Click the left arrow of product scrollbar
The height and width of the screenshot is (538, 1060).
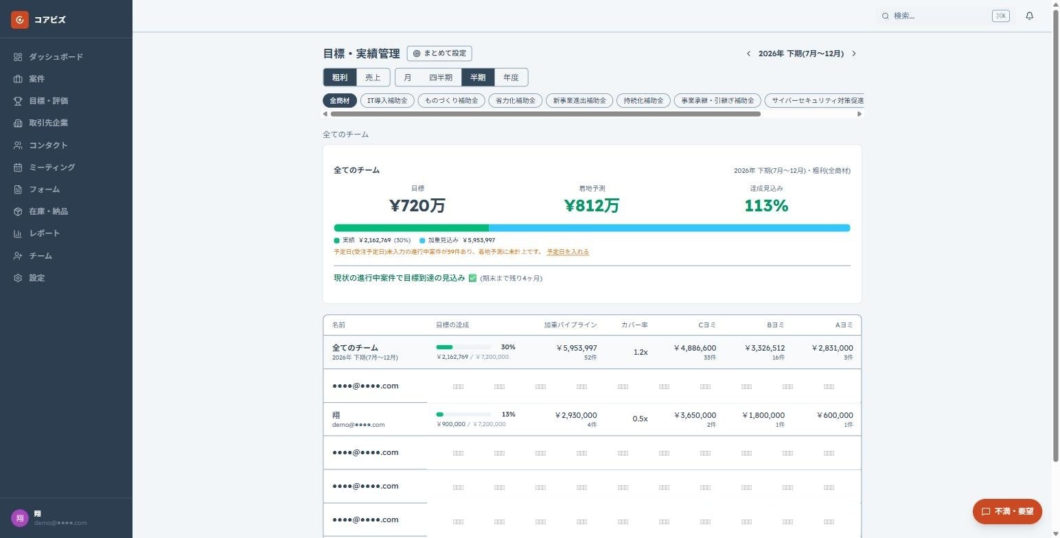pyautogui.click(x=325, y=114)
